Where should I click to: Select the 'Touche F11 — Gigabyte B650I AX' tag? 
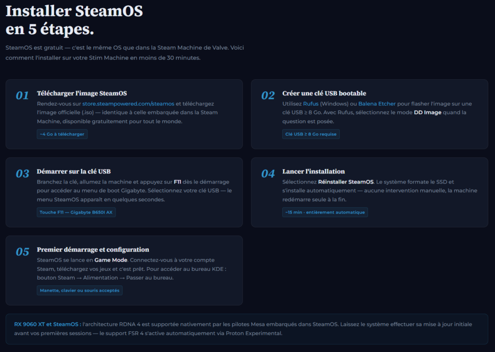pyautogui.click(x=76, y=212)
